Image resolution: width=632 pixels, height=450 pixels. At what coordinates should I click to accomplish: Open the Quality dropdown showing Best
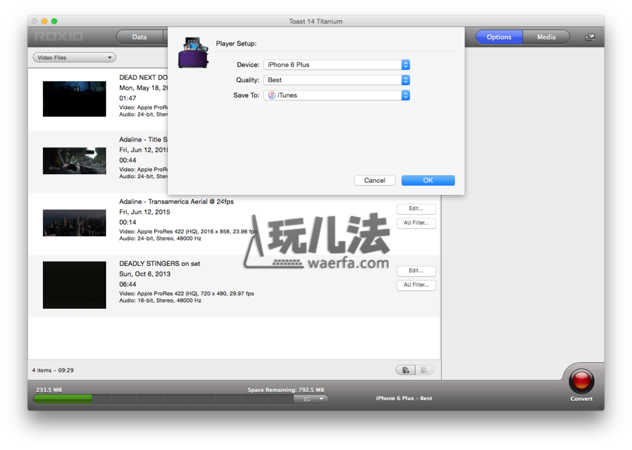click(x=337, y=80)
